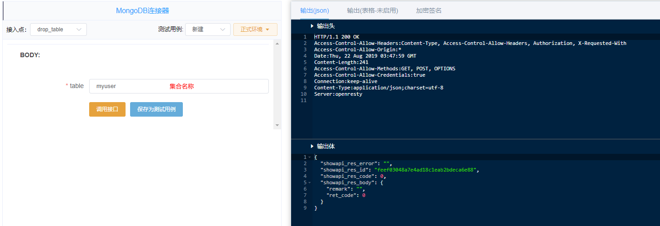Click the HTTP/1.1 200 OK line

click(337, 37)
